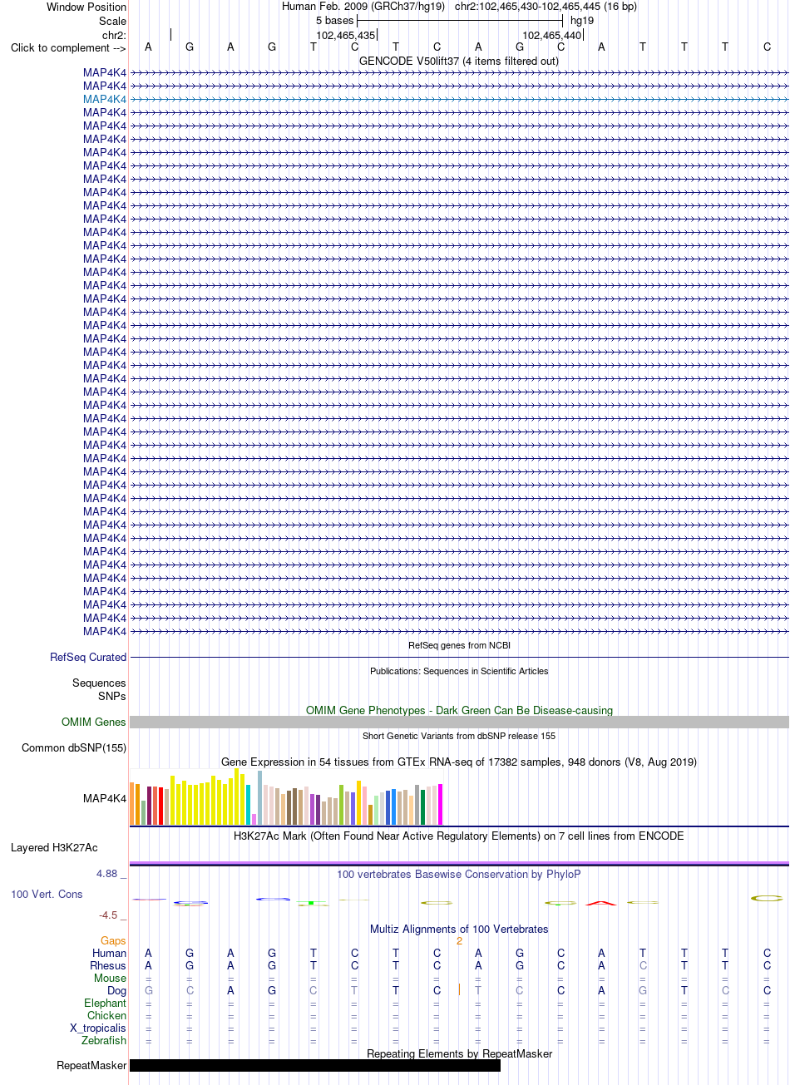Click the 102,465,440 ruler coordinate
Image resolution: width=790 pixels, height=1085 pixels.
tap(552, 35)
